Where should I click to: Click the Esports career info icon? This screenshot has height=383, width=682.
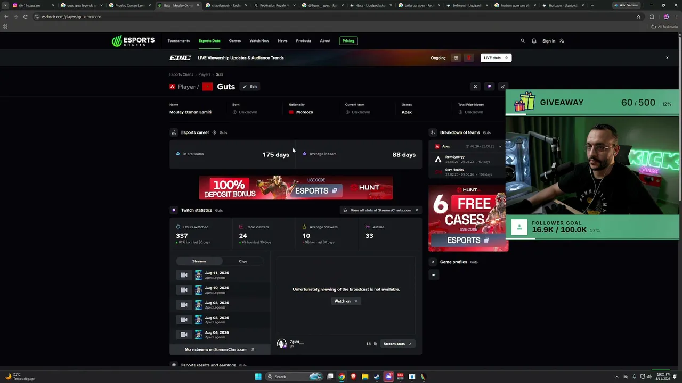point(214,132)
